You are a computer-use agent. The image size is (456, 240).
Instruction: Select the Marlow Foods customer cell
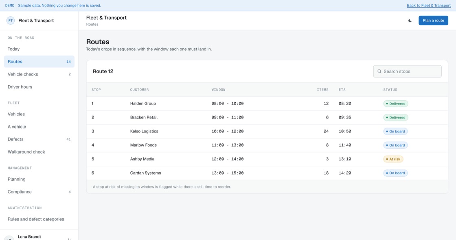[x=143, y=145]
